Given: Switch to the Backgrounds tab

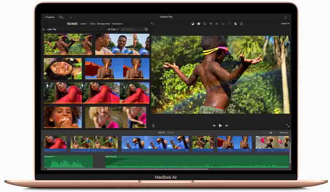Looking at the screenshot, I should pyautogui.click(x=103, y=24).
